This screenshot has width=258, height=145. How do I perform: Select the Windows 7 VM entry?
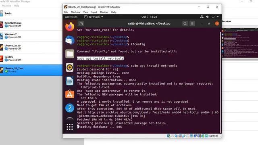click(x=31, y=36)
